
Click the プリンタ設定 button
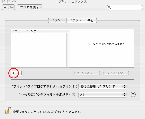tap(116, 73)
